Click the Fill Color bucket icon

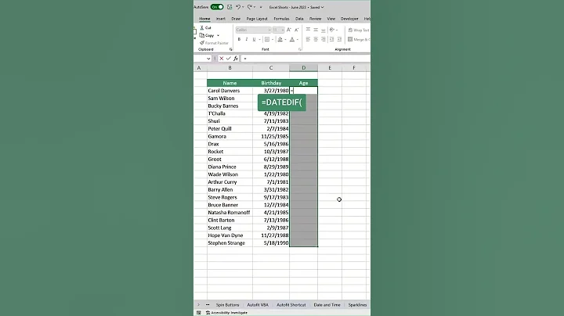280,39
